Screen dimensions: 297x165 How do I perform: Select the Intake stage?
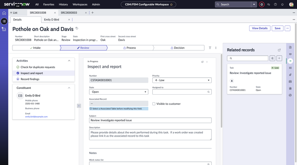click(36, 48)
